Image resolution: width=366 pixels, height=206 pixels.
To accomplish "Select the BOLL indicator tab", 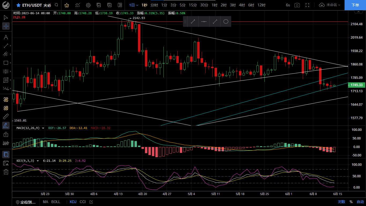I will click(56, 202).
